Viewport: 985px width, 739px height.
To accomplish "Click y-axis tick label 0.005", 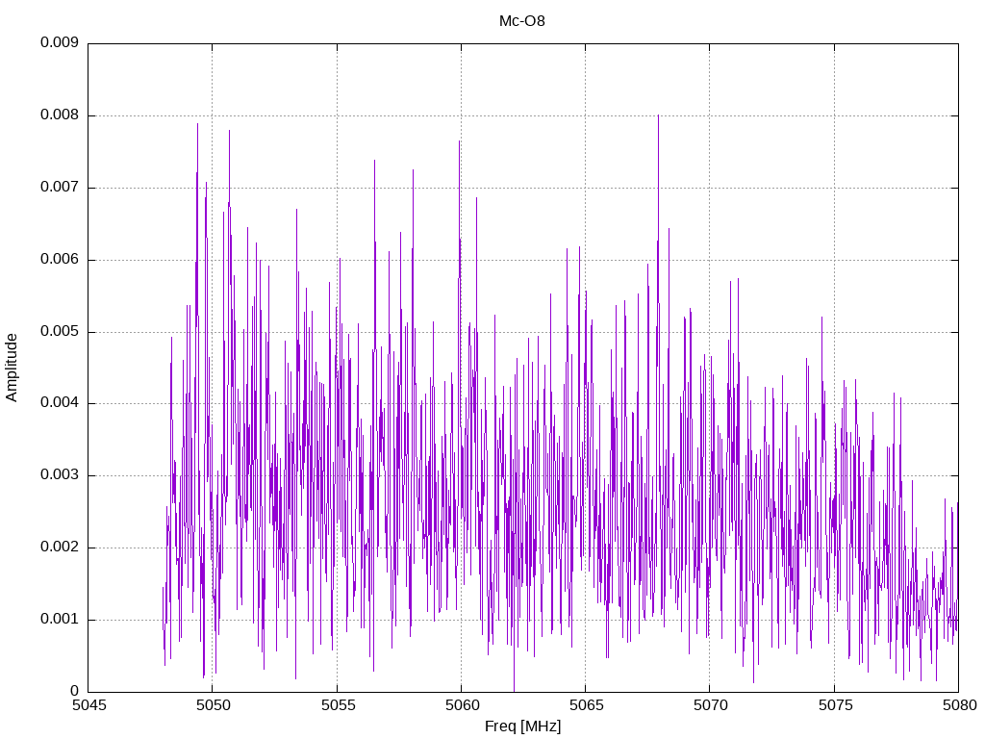I will [x=60, y=331].
